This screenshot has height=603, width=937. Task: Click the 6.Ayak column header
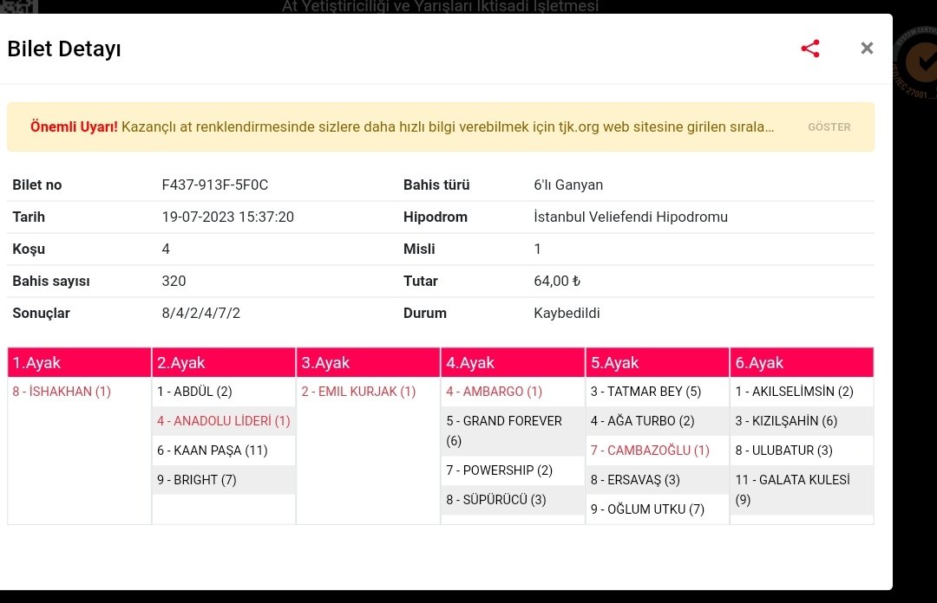[x=802, y=362]
